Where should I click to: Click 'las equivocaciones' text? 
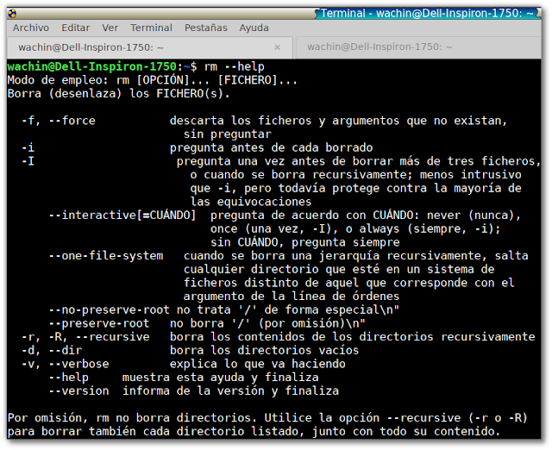(x=251, y=202)
